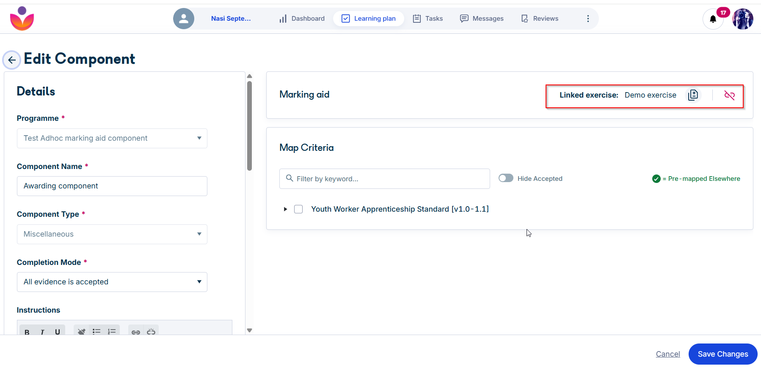Insert a link in Instructions editor
This screenshot has width=761, height=368.
(136, 332)
